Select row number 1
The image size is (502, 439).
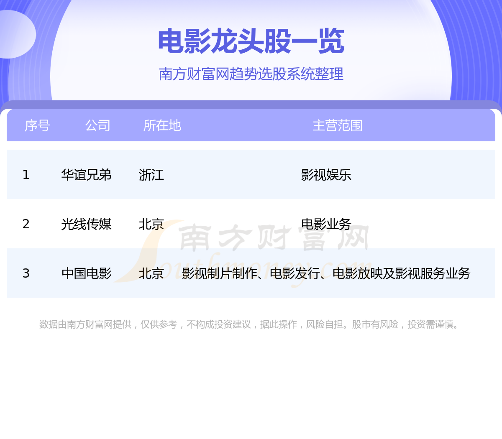pyautogui.click(x=26, y=174)
